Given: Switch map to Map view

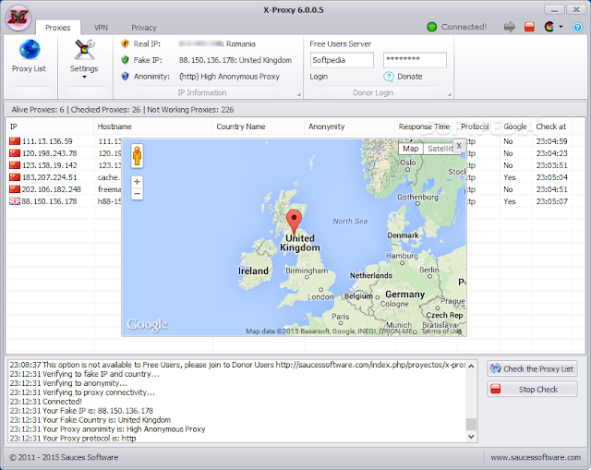Looking at the screenshot, I should (410, 149).
